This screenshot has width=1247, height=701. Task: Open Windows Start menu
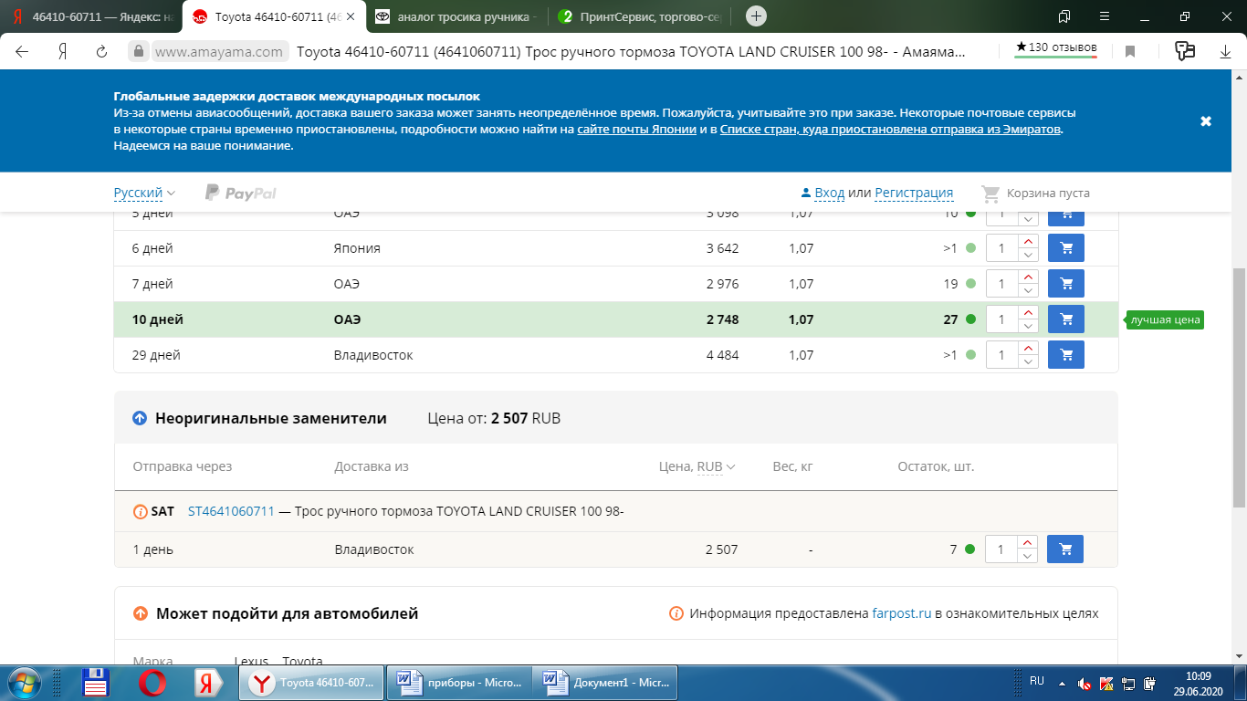(x=24, y=682)
